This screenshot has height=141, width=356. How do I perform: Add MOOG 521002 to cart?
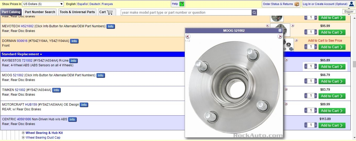click(x=332, y=81)
